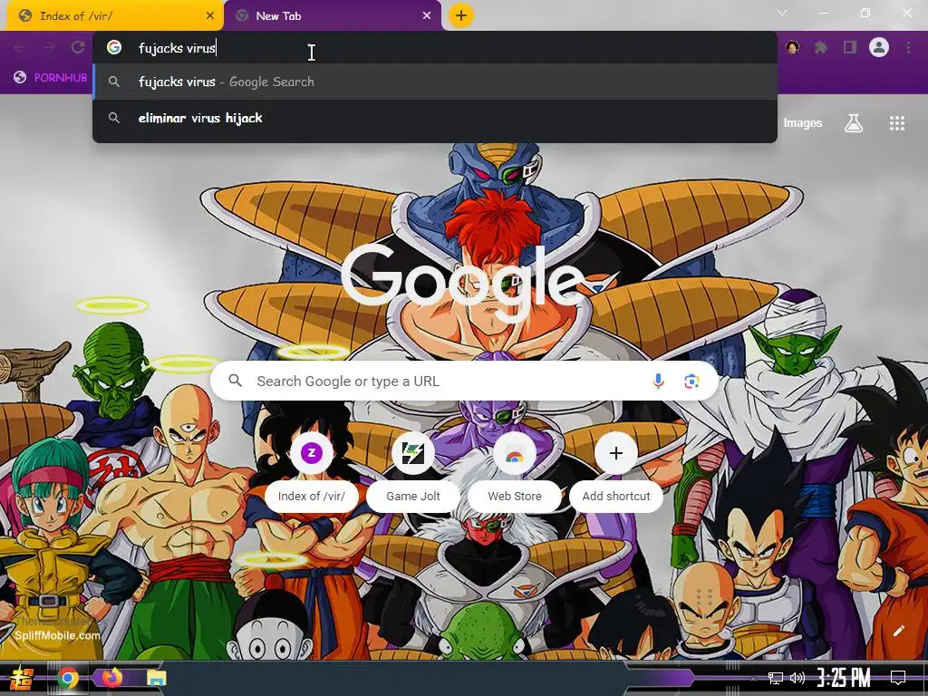Image resolution: width=928 pixels, height=696 pixels.
Task: Open the bookmark bar's first bookmark
Action: pos(51,78)
